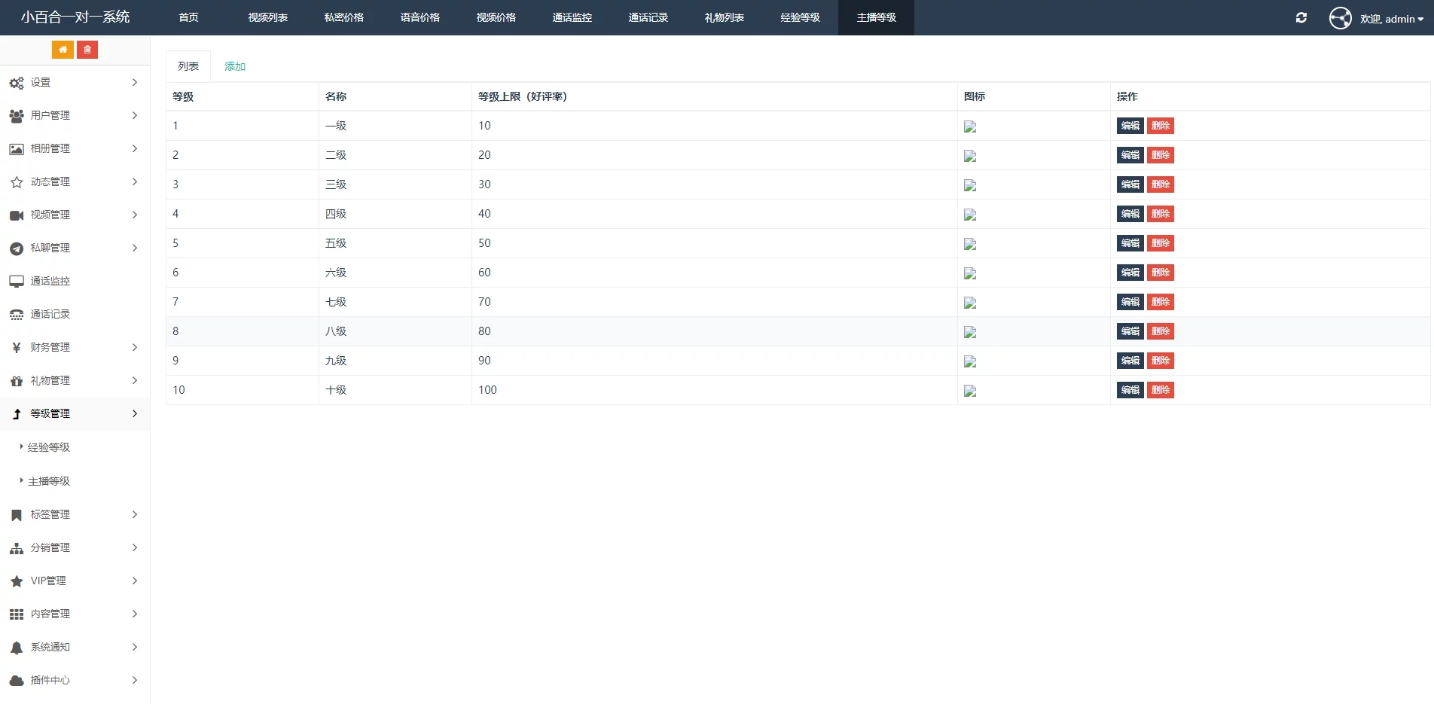Click the orange home icon button
The height and width of the screenshot is (704, 1434).
point(63,50)
